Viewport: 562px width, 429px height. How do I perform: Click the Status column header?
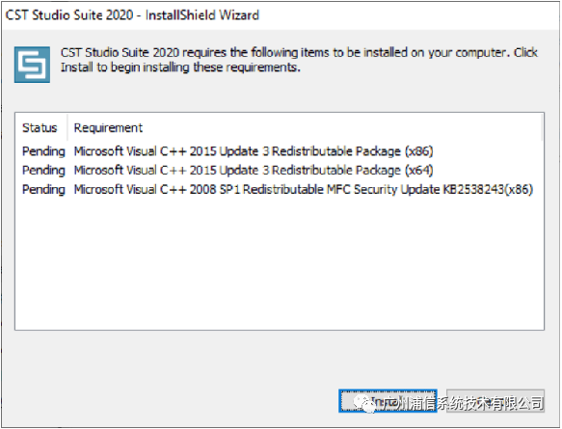tap(40, 128)
